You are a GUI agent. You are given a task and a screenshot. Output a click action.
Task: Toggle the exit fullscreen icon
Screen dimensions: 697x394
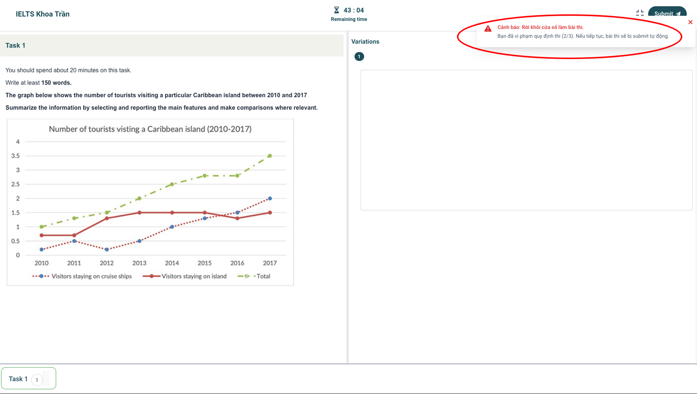pyautogui.click(x=640, y=13)
